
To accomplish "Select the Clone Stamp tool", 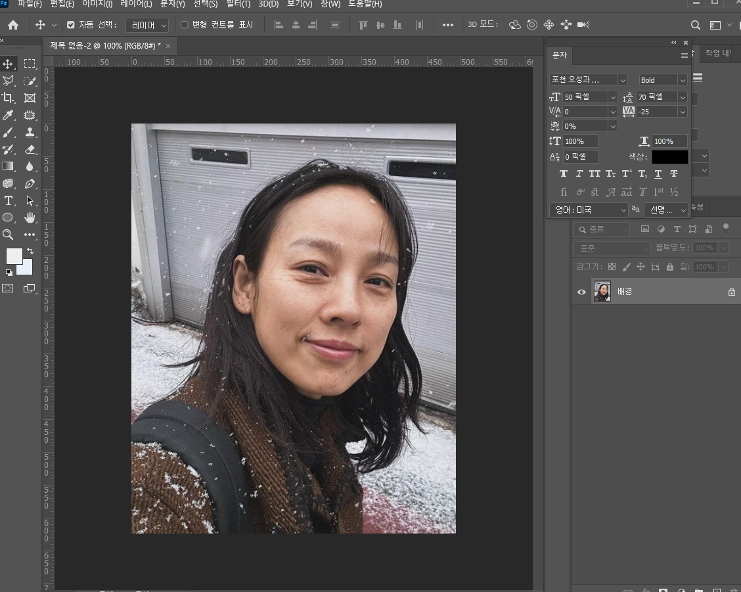I will point(30,133).
